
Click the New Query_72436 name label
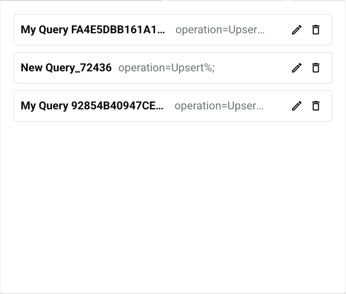[x=66, y=68]
